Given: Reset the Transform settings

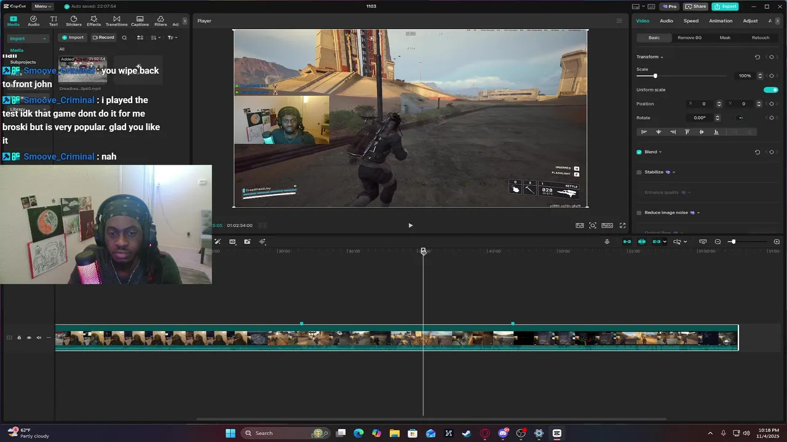Looking at the screenshot, I should pyautogui.click(x=757, y=57).
